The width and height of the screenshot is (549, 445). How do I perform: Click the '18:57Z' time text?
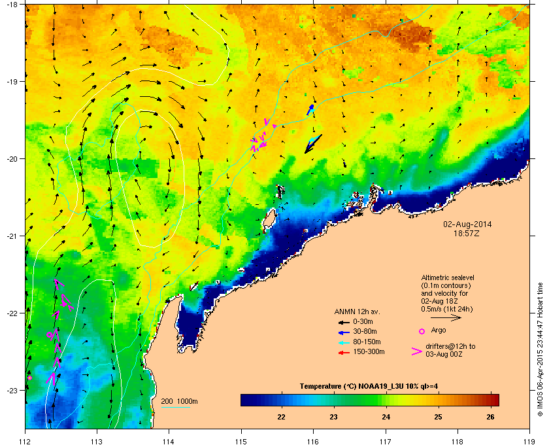pos(467,233)
